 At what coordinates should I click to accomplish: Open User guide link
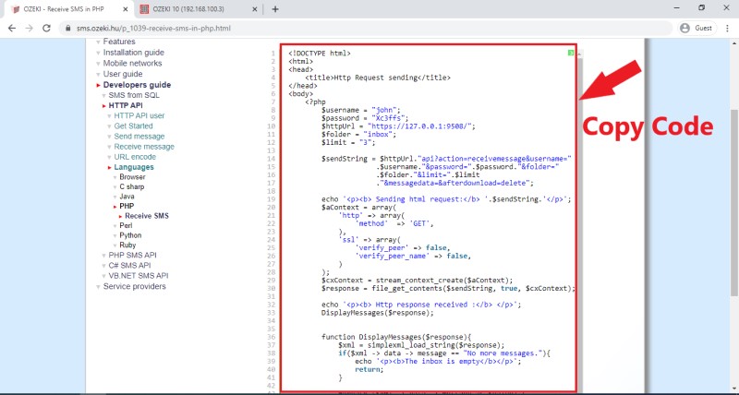pyautogui.click(x=123, y=74)
